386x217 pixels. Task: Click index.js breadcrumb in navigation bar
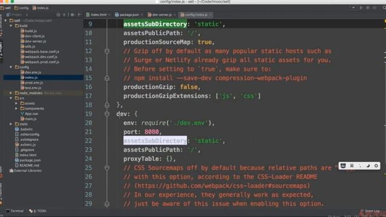click(40, 8)
